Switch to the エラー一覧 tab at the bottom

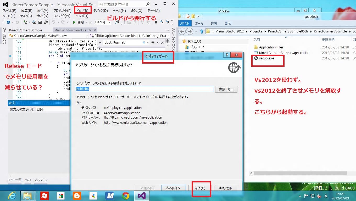pyautogui.click(x=15, y=180)
